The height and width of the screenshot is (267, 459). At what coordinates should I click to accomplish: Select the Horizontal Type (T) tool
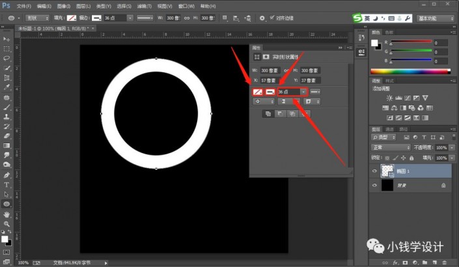[7, 185]
